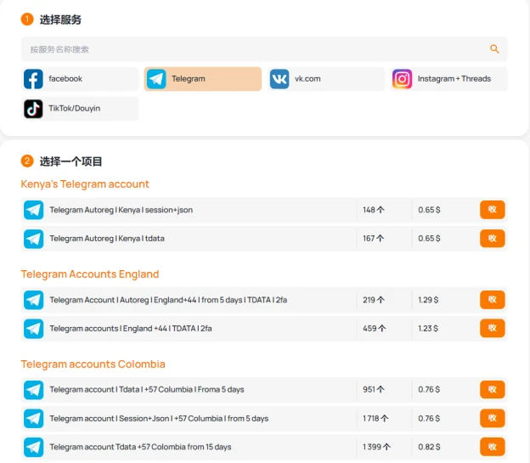Viewport: 530px width, 463px height.
Task: Click Telegram icon of England +44 TDATA 2fa row
Action: pyautogui.click(x=33, y=329)
